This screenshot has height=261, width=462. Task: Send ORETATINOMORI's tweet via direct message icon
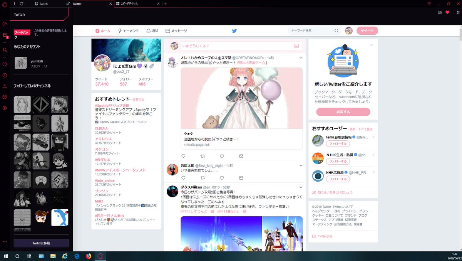point(241,156)
